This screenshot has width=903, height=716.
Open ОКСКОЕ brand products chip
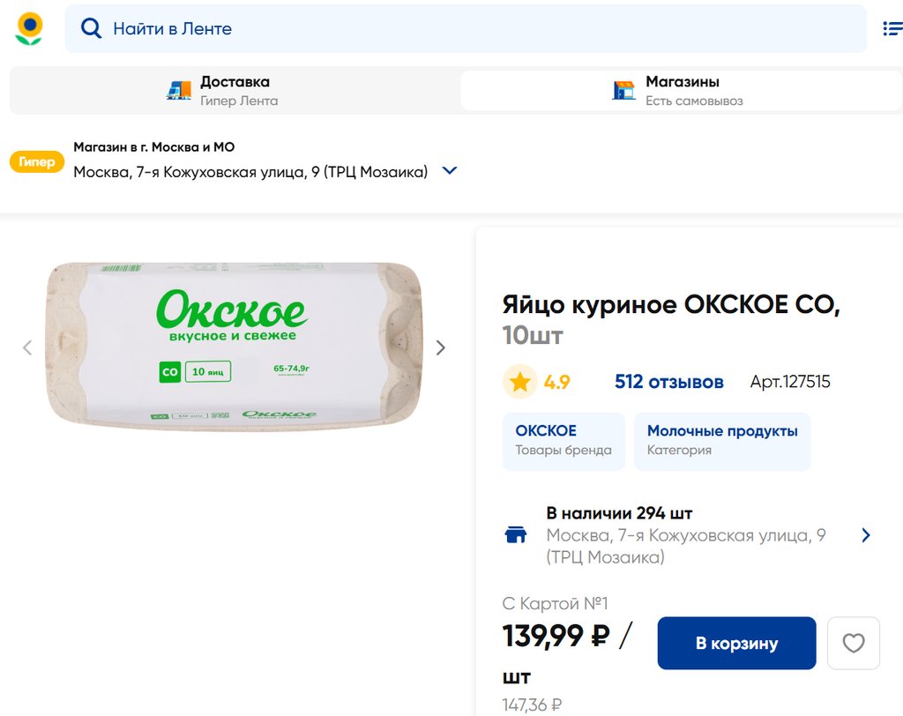pyautogui.click(x=563, y=441)
